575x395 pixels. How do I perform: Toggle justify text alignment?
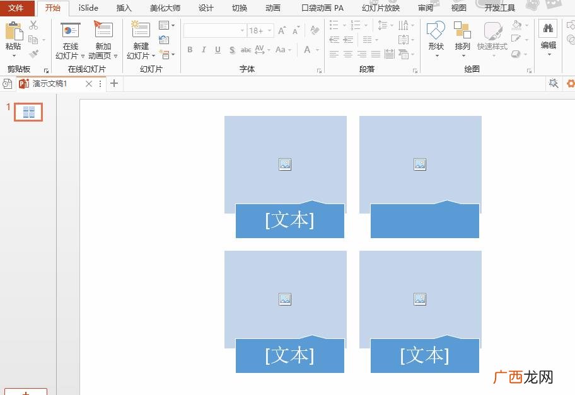tap(376, 54)
